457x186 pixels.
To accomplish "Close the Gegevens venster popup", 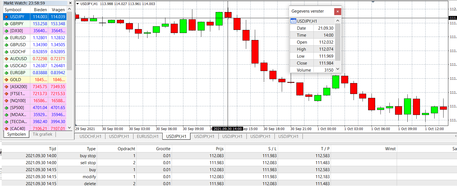I will (x=338, y=11).
